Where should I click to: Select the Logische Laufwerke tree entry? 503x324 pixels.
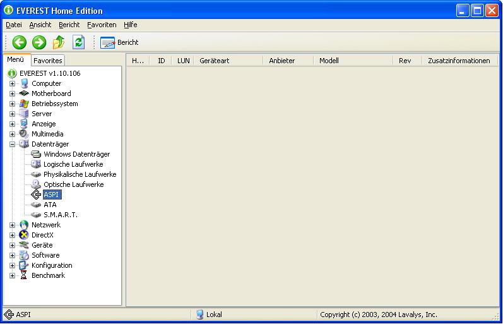click(x=73, y=164)
